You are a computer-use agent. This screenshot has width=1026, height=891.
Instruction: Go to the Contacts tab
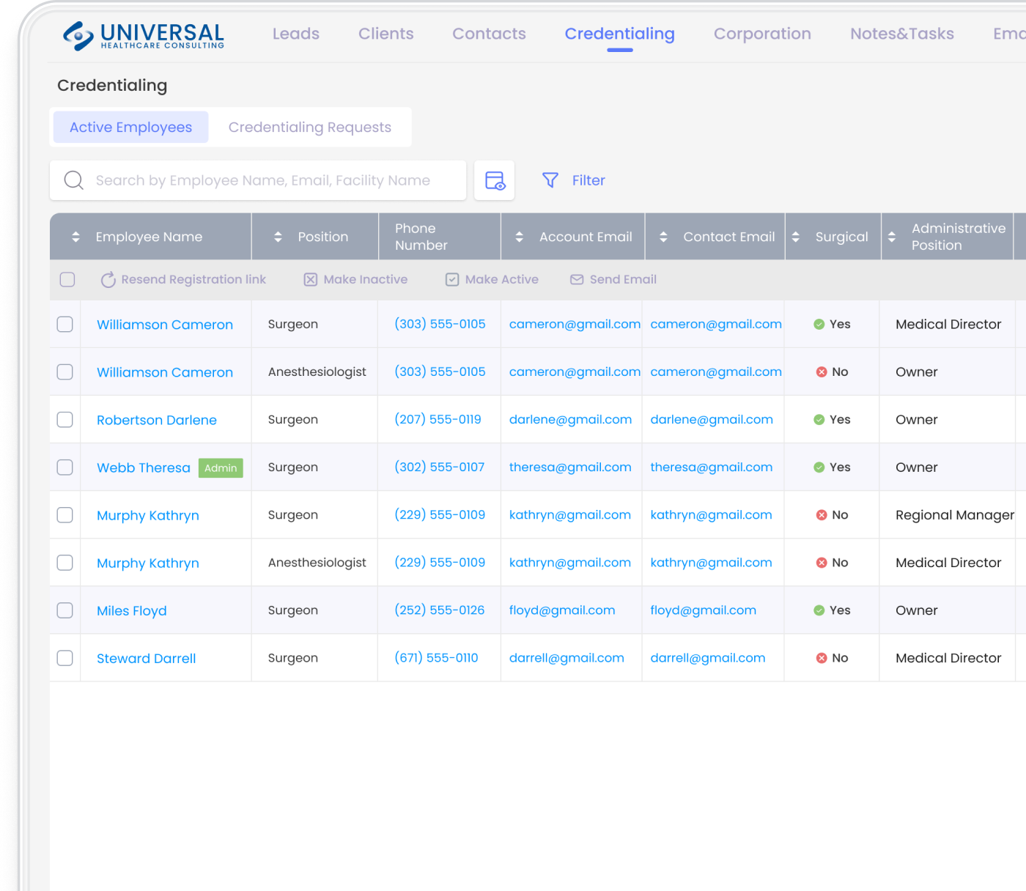pos(489,34)
